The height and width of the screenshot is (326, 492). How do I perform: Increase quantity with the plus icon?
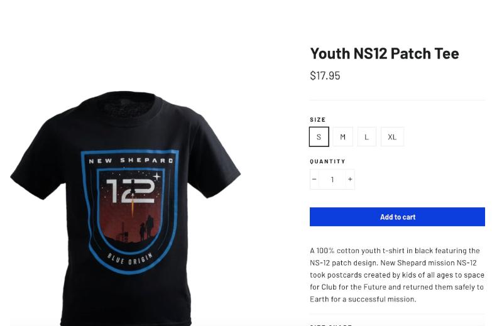tap(350, 180)
